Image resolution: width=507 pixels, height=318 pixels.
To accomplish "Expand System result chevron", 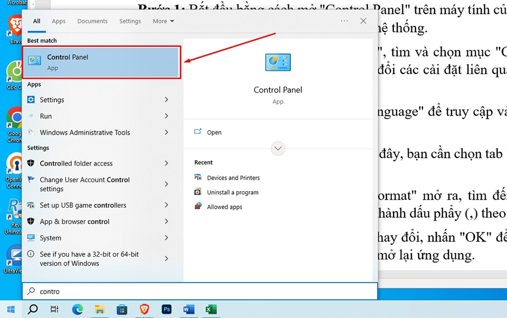I will 166,238.
